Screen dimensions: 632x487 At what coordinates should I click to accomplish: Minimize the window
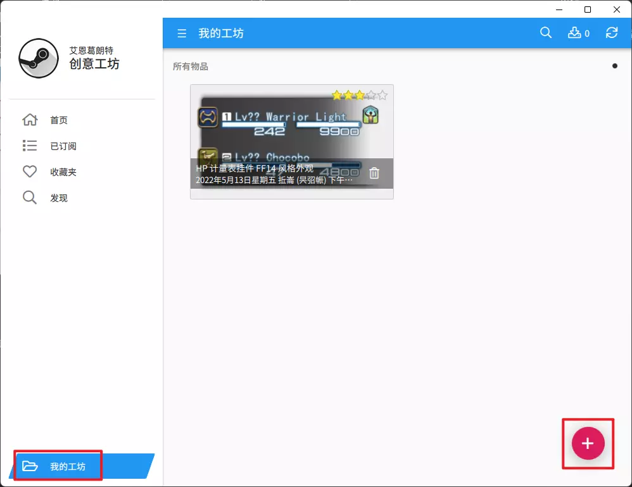tap(559, 9)
